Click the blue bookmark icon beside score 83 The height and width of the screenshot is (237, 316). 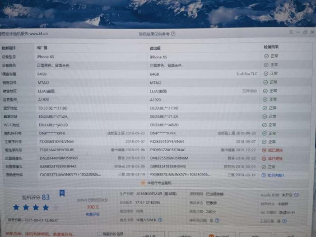coord(62,193)
